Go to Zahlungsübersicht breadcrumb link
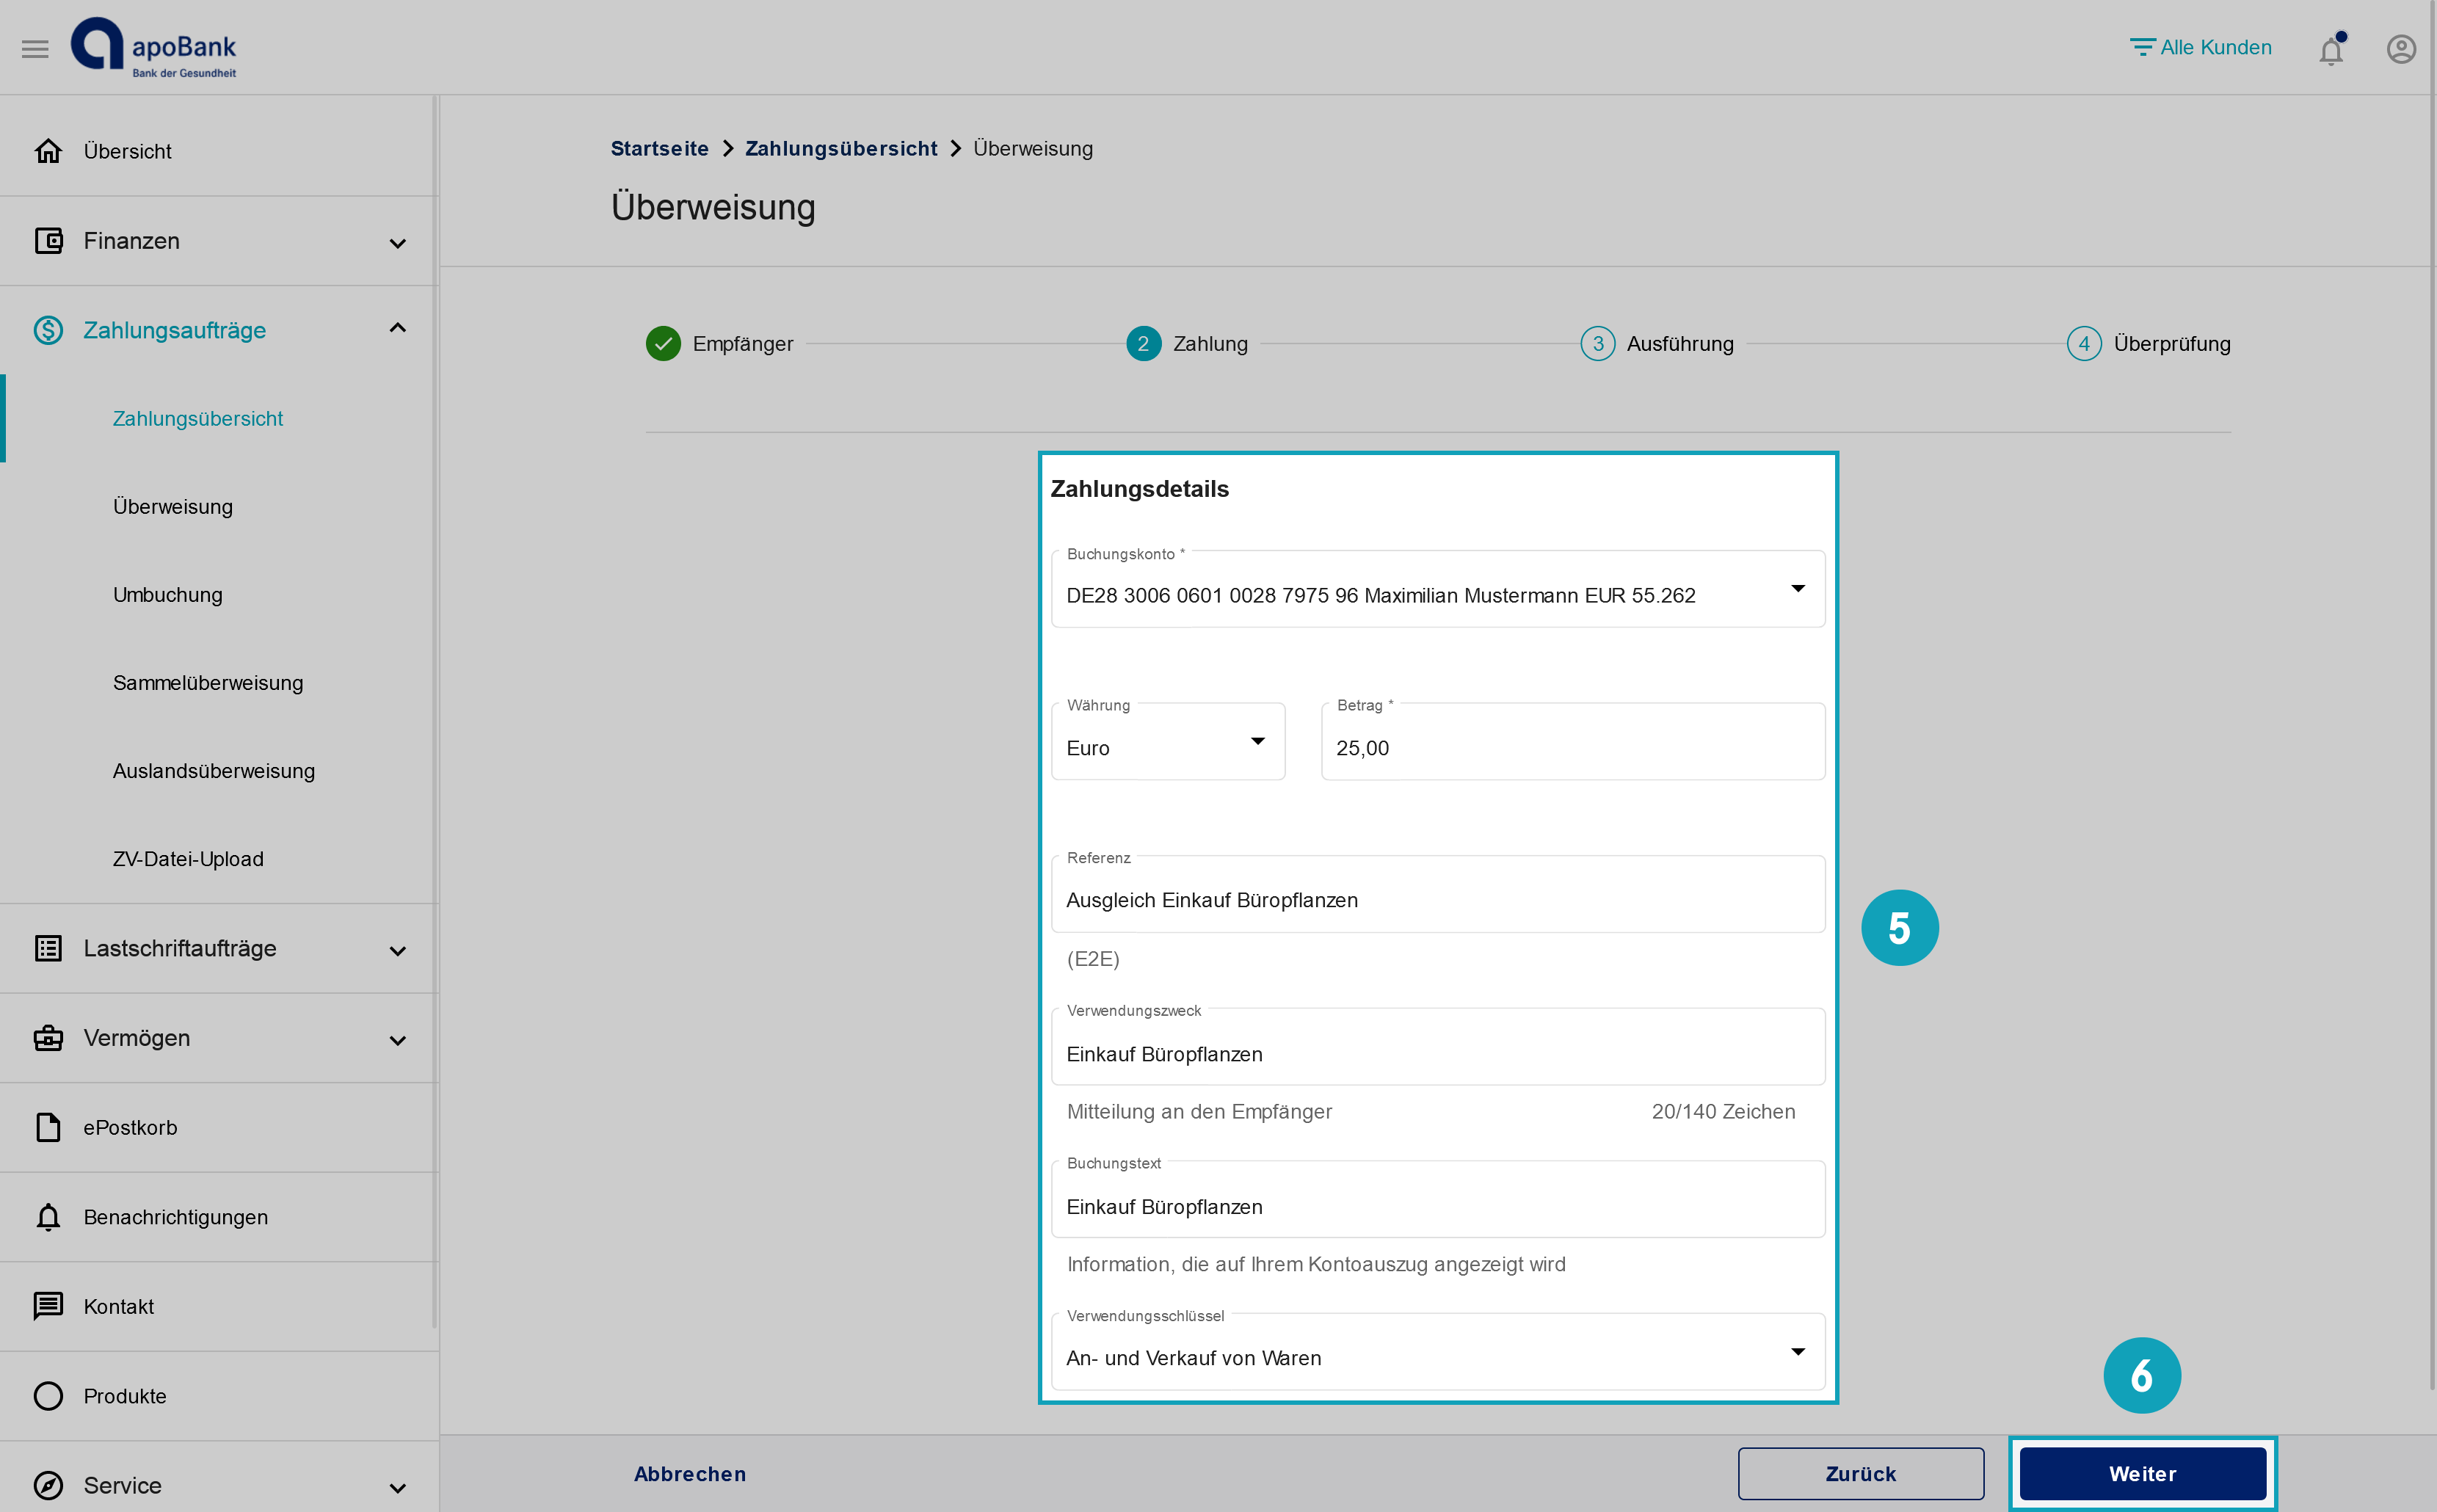Viewport: 2437px width, 1512px height. click(x=841, y=148)
